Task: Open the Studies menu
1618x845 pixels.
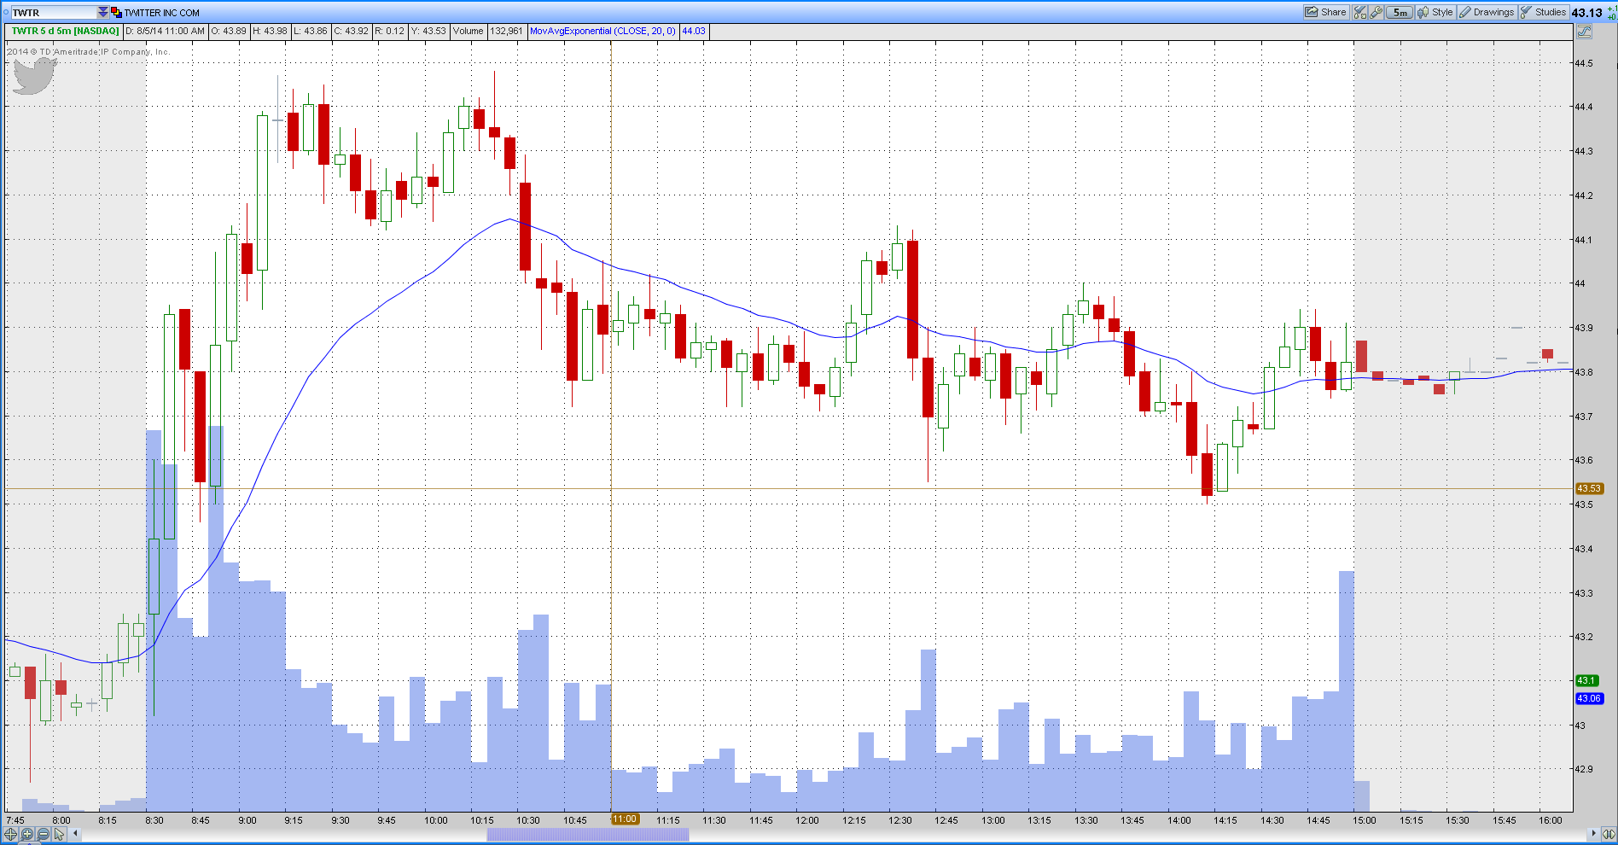Action: pyautogui.click(x=1543, y=12)
